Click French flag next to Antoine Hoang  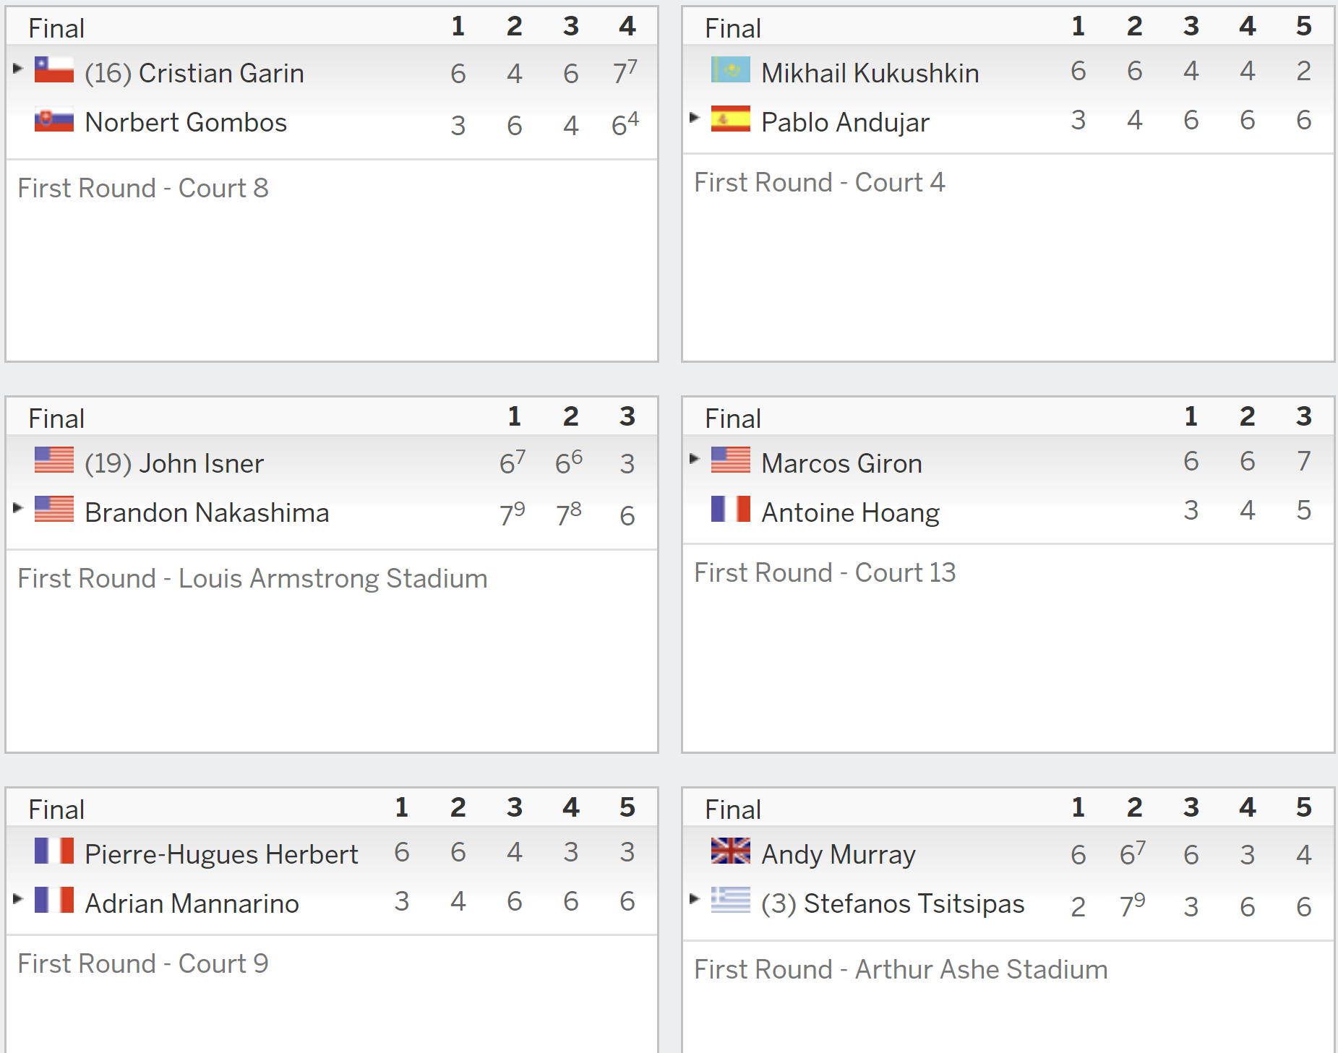click(731, 509)
